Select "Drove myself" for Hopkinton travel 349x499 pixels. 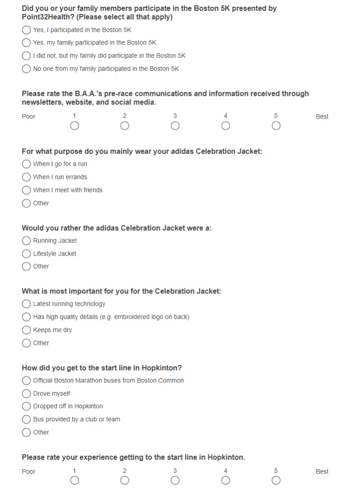26,393
